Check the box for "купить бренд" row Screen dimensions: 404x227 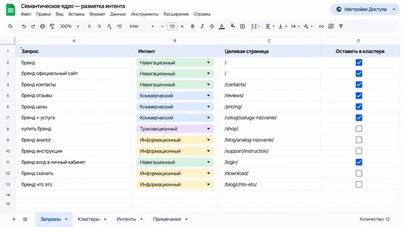[x=359, y=129]
